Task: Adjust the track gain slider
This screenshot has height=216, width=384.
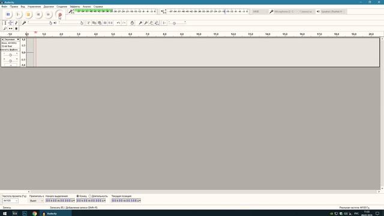Action: 10,55
